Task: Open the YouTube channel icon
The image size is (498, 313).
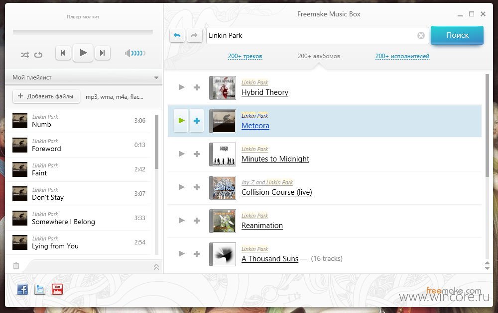Action: tap(57, 289)
